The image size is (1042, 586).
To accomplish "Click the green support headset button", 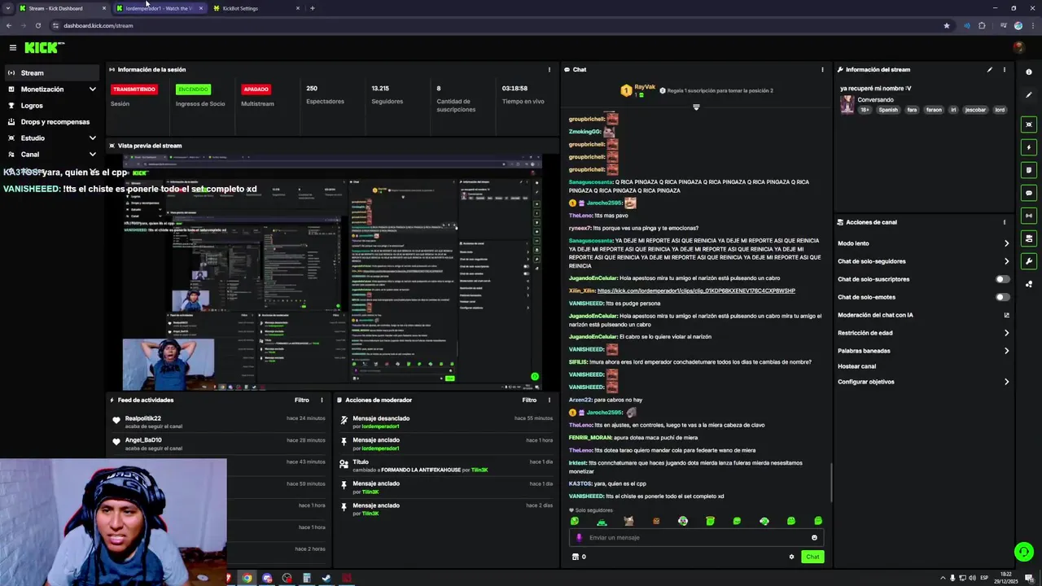I will 1023,552.
